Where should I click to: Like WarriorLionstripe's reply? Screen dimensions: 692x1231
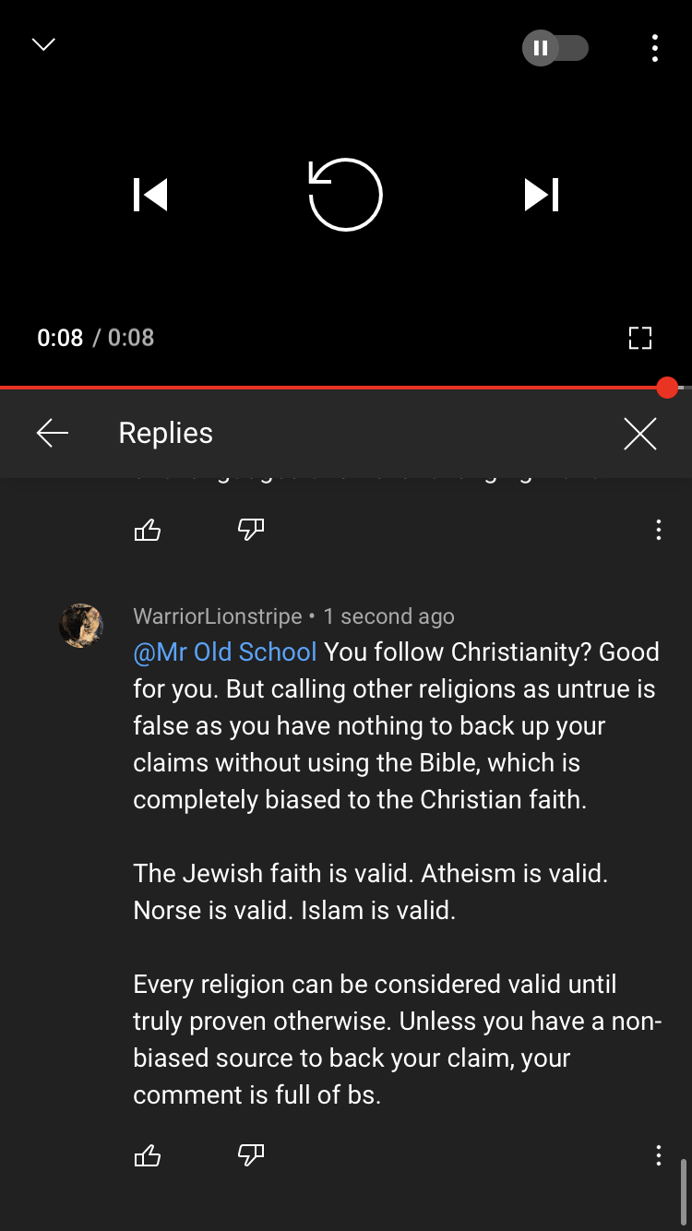(148, 1155)
